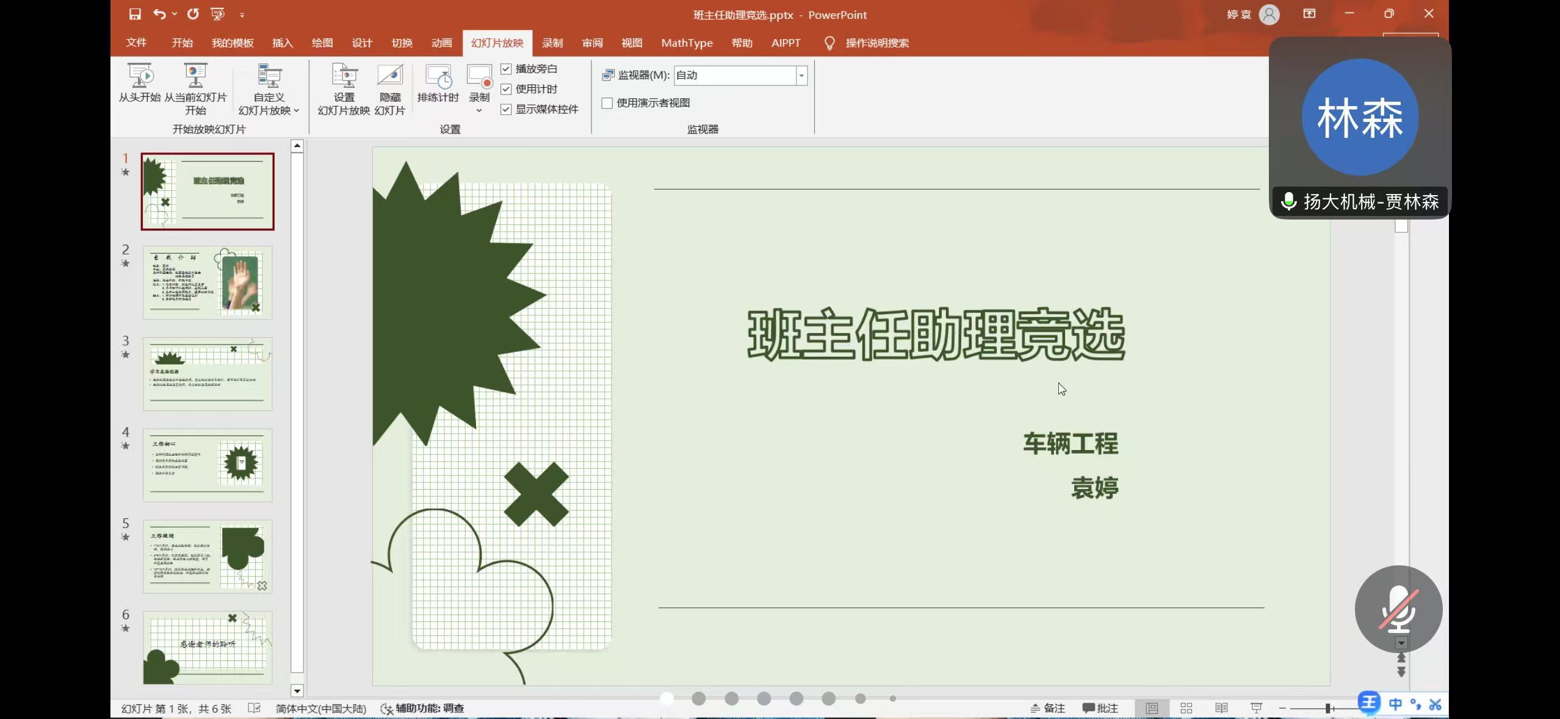This screenshot has height=719, width=1560.
Task: Expand the Record dropdown arrow
Action: 479,110
